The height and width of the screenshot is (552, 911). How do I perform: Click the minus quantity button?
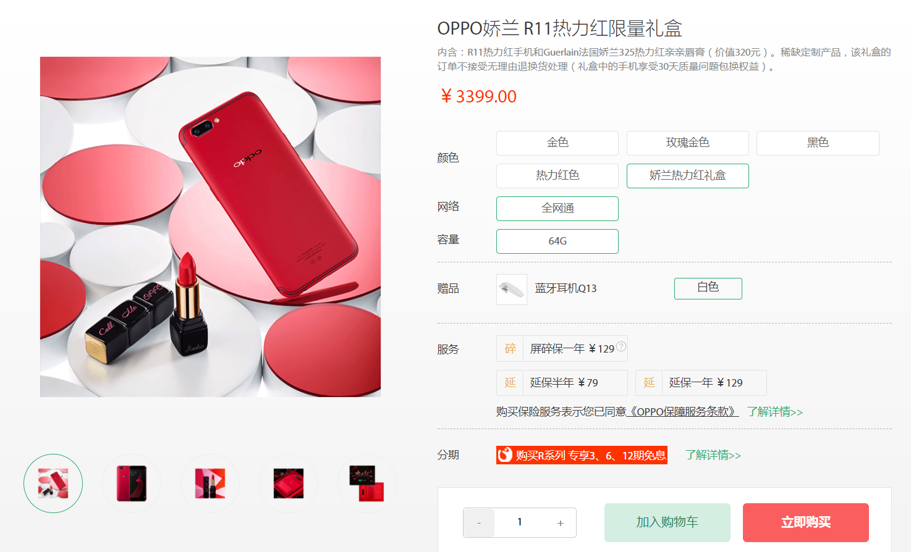(479, 523)
